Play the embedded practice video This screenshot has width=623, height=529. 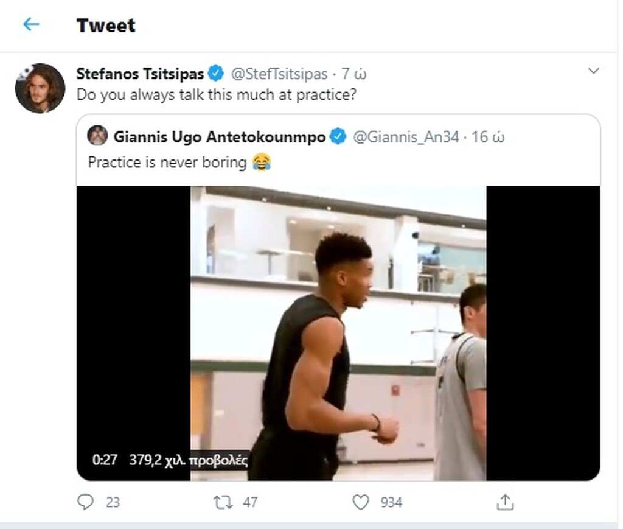(x=338, y=333)
